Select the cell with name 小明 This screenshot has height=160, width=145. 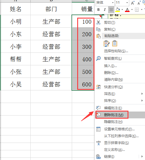click(15, 21)
